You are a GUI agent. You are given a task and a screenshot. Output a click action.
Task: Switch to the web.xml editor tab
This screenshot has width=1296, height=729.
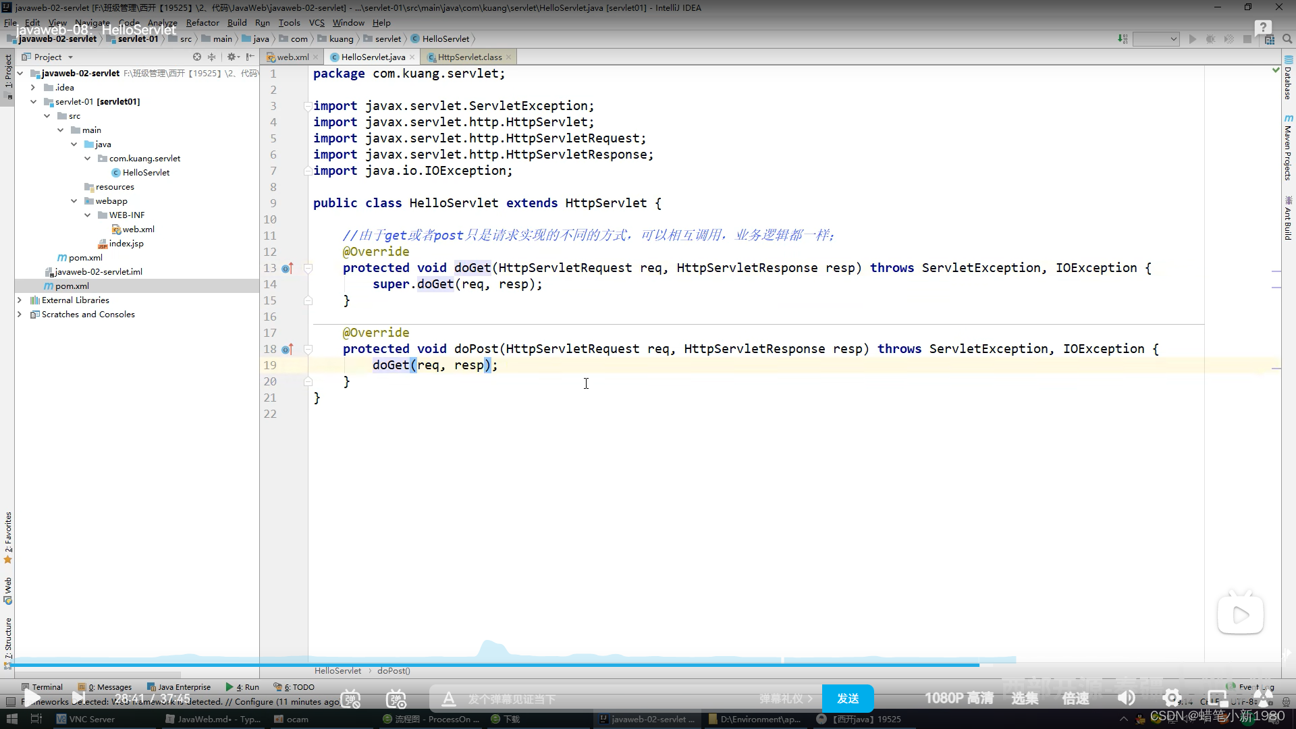pos(292,57)
